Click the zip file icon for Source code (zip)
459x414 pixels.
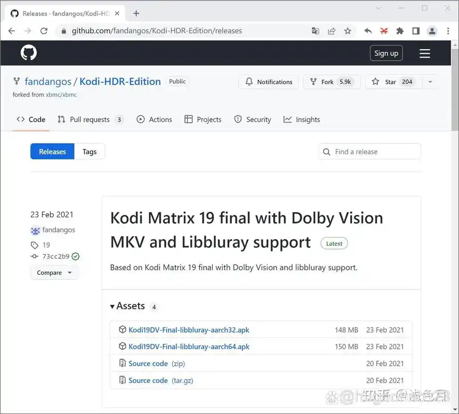click(122, 363)
